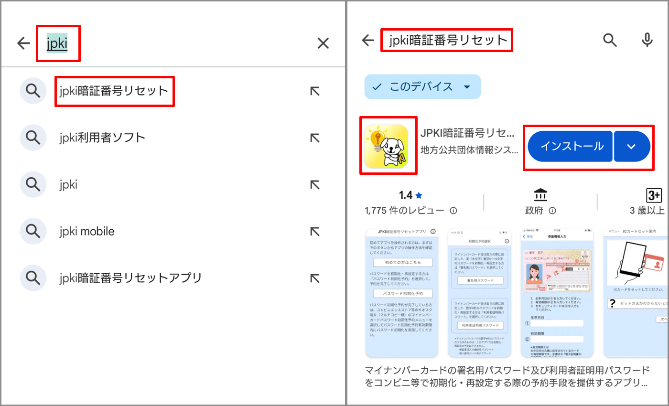669x406 pixels.
Task: Tap info icon next to 政府 label
Action: [552, 211]
